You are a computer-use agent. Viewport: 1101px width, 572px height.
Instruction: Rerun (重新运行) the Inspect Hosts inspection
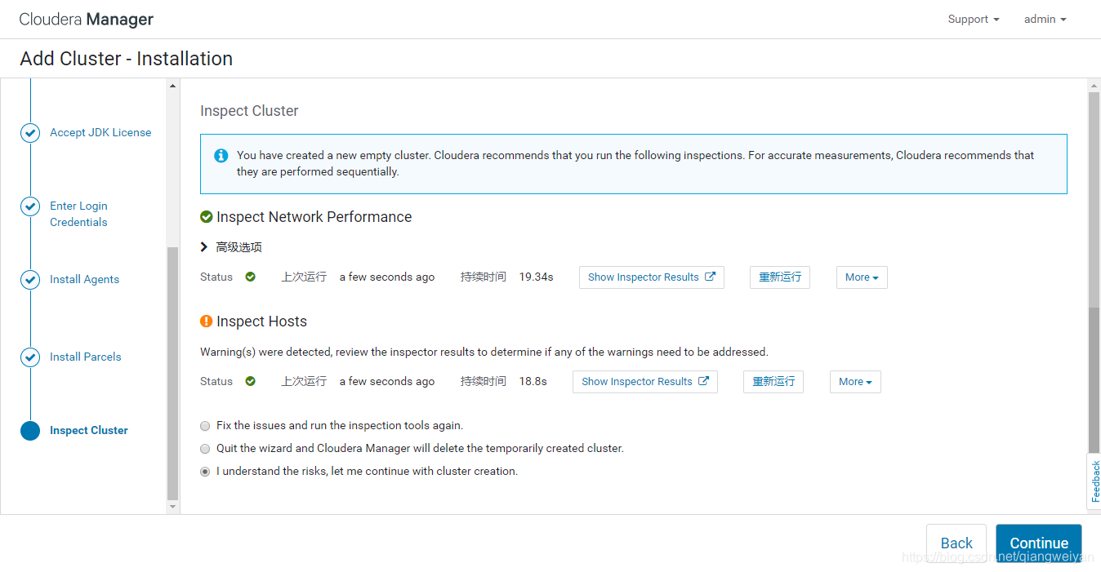pyautogui.click(x=773, y=382)
